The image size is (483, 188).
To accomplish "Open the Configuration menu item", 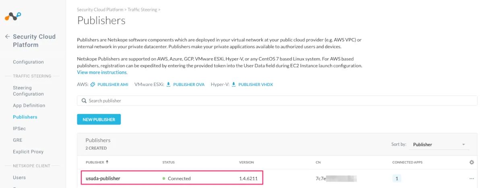I will [28, 62].
